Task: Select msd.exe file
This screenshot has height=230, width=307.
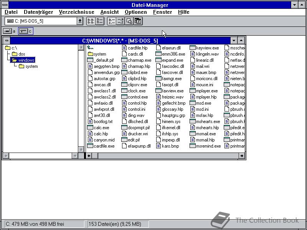Action: [200, 103]
